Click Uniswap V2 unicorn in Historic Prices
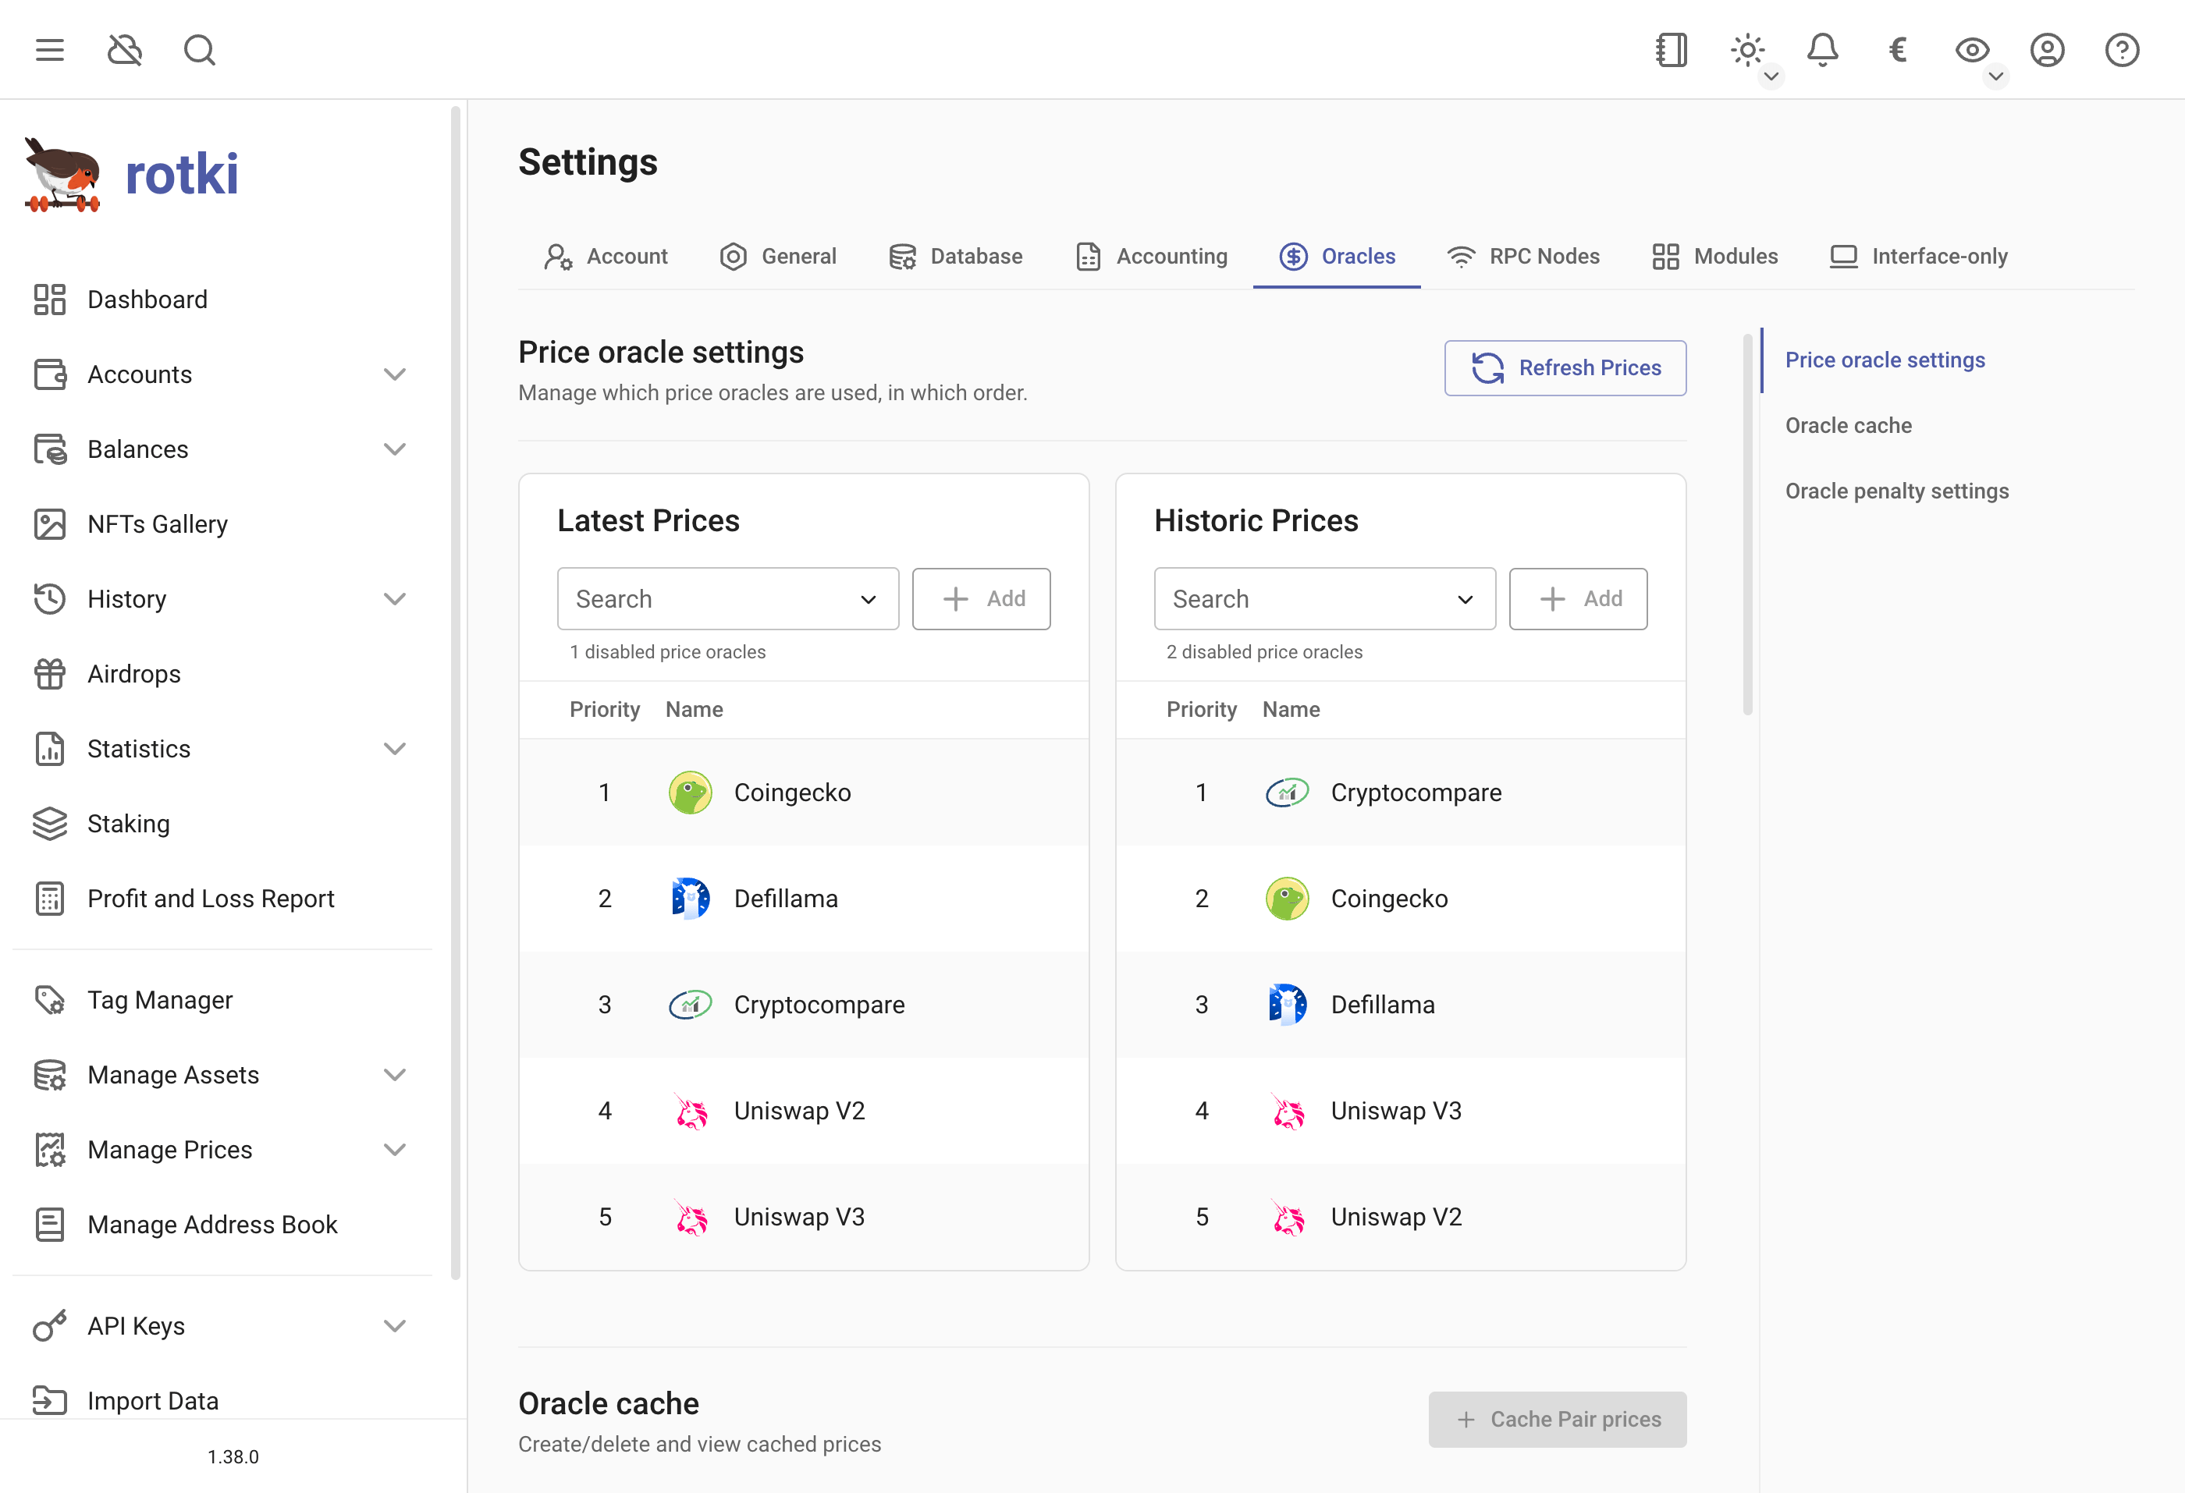The image size is (2185, 1493). [1287, 1217]
